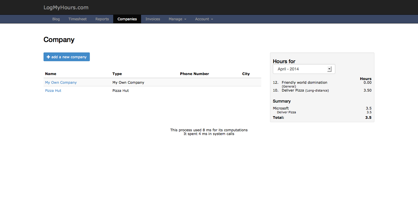The width and height of the screenshot is (418, 204).
Task: Switch to the Reports tab
Action: coord(102,19)
